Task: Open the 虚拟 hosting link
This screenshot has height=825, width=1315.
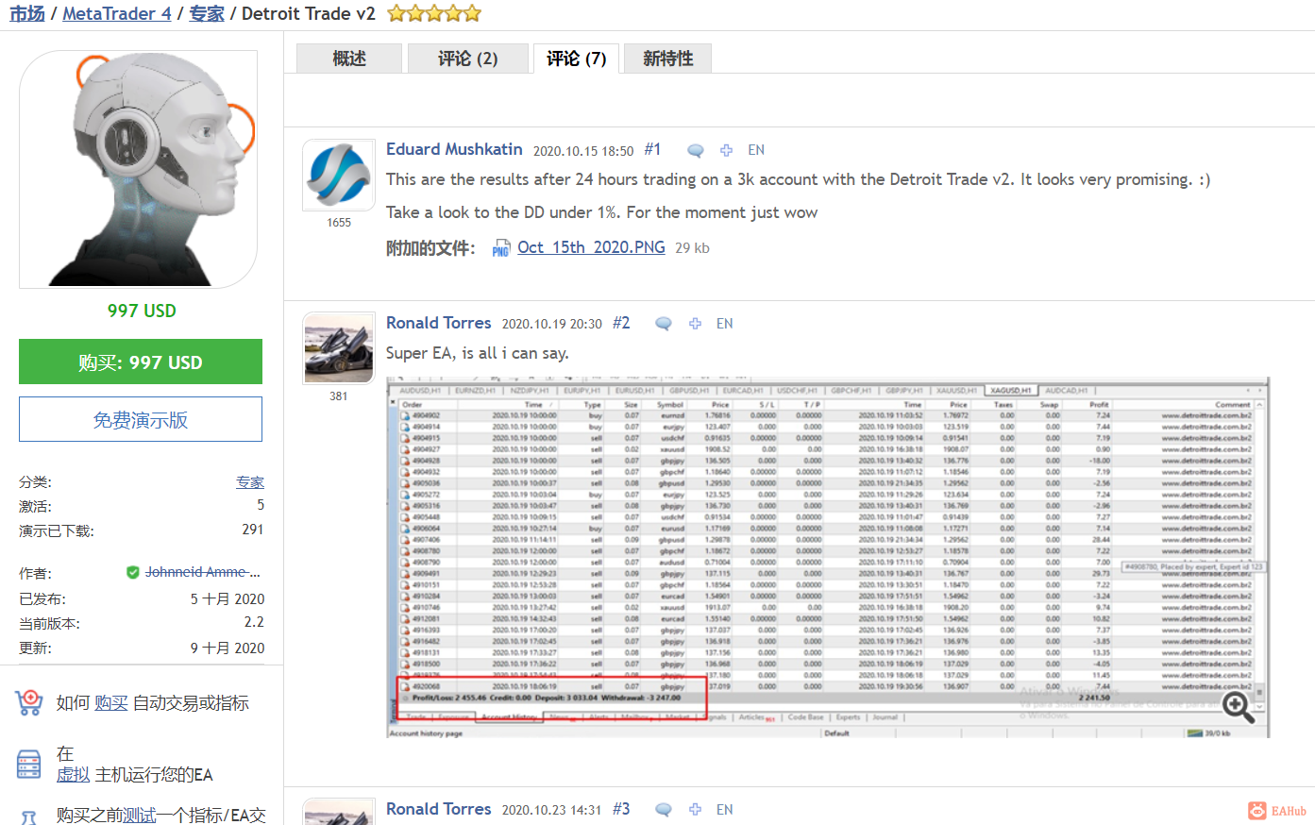Action: [74, 775]
